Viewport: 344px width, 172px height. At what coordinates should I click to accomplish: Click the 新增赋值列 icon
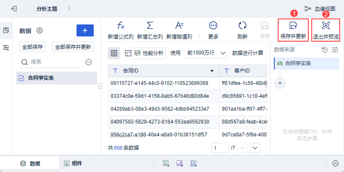click(179, 26)
